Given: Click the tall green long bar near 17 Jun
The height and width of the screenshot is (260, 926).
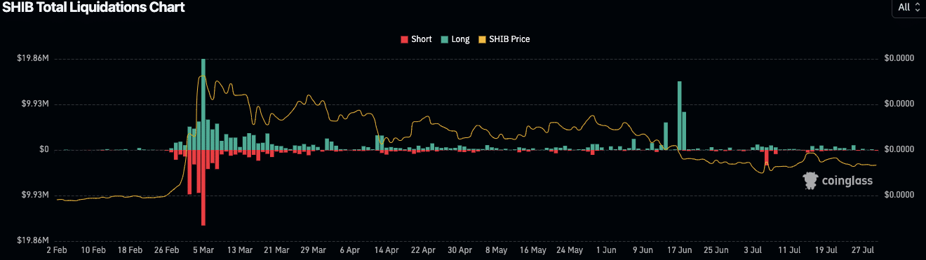Looking at the screenshot, I should (679, 115).
